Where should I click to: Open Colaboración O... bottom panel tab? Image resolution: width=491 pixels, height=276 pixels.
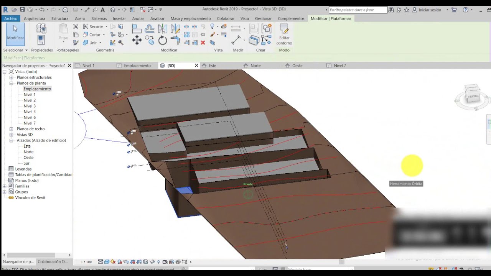(x=53, y=261)
